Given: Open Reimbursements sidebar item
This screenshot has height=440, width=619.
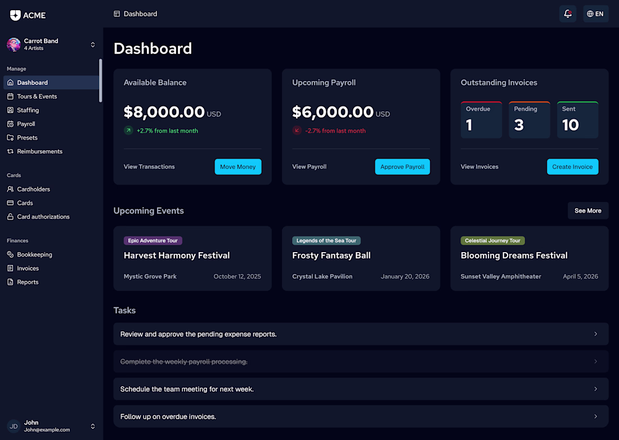Looking at the screenshot, I should coord(51,151).
